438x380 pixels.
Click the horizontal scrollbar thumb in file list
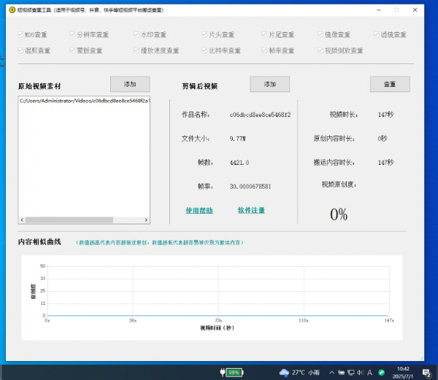pyautogui.click(x=69, y=220)
